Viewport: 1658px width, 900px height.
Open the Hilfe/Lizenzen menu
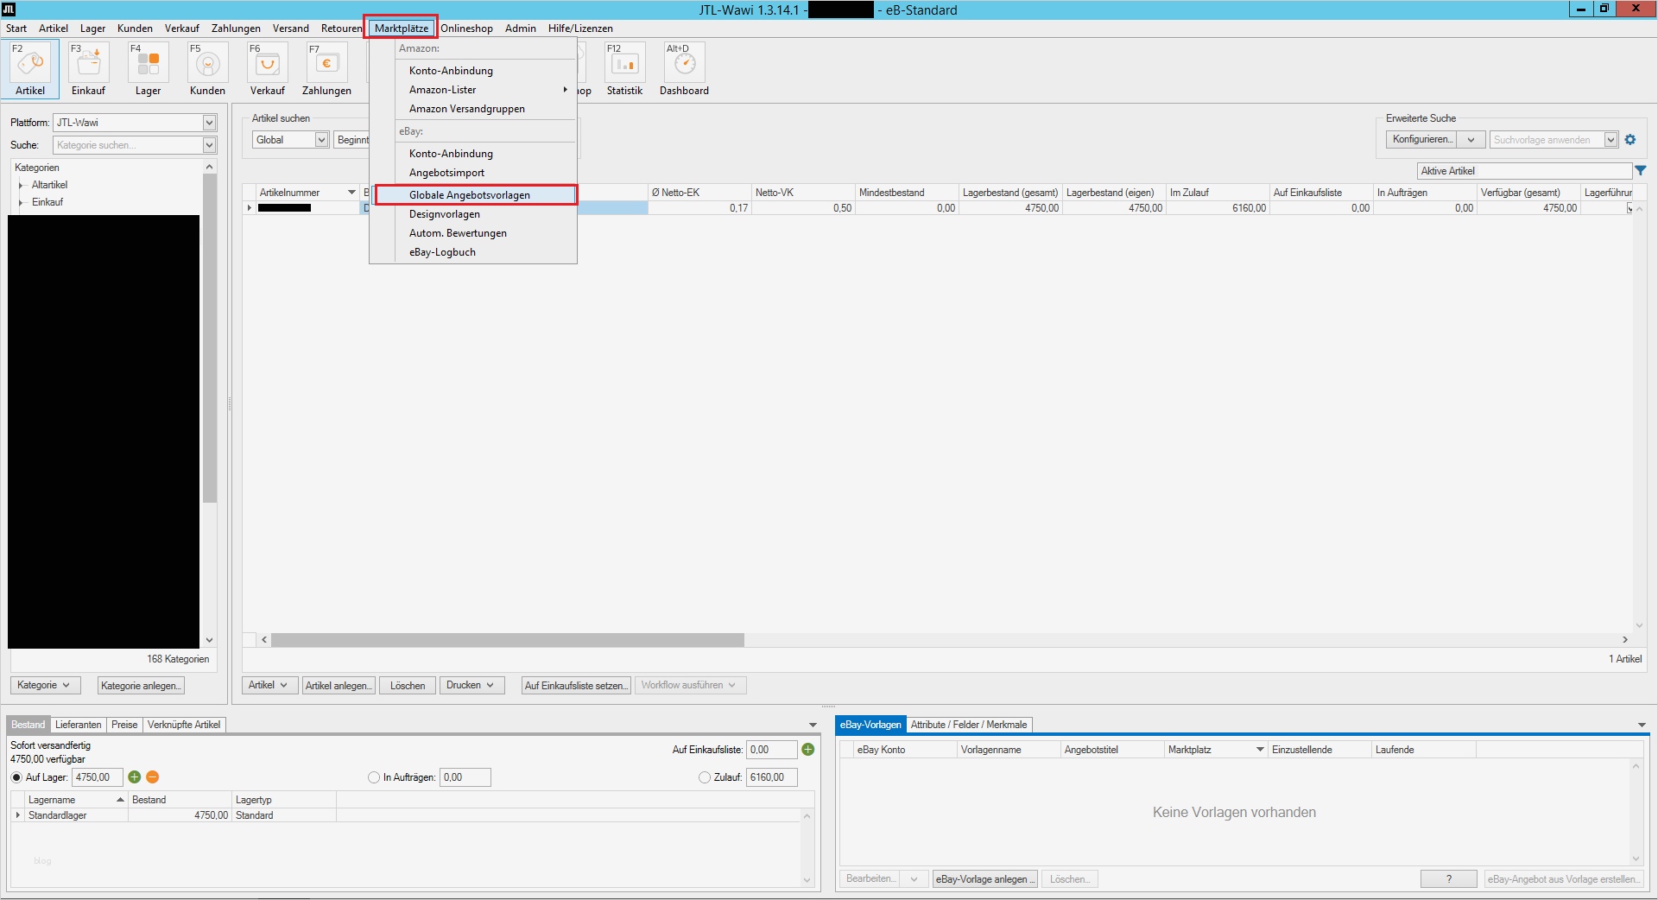(x=580, y=29)
